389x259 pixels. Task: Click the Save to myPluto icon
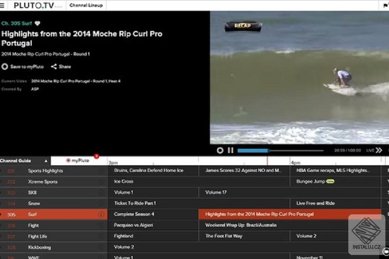[x=5, y=66]
